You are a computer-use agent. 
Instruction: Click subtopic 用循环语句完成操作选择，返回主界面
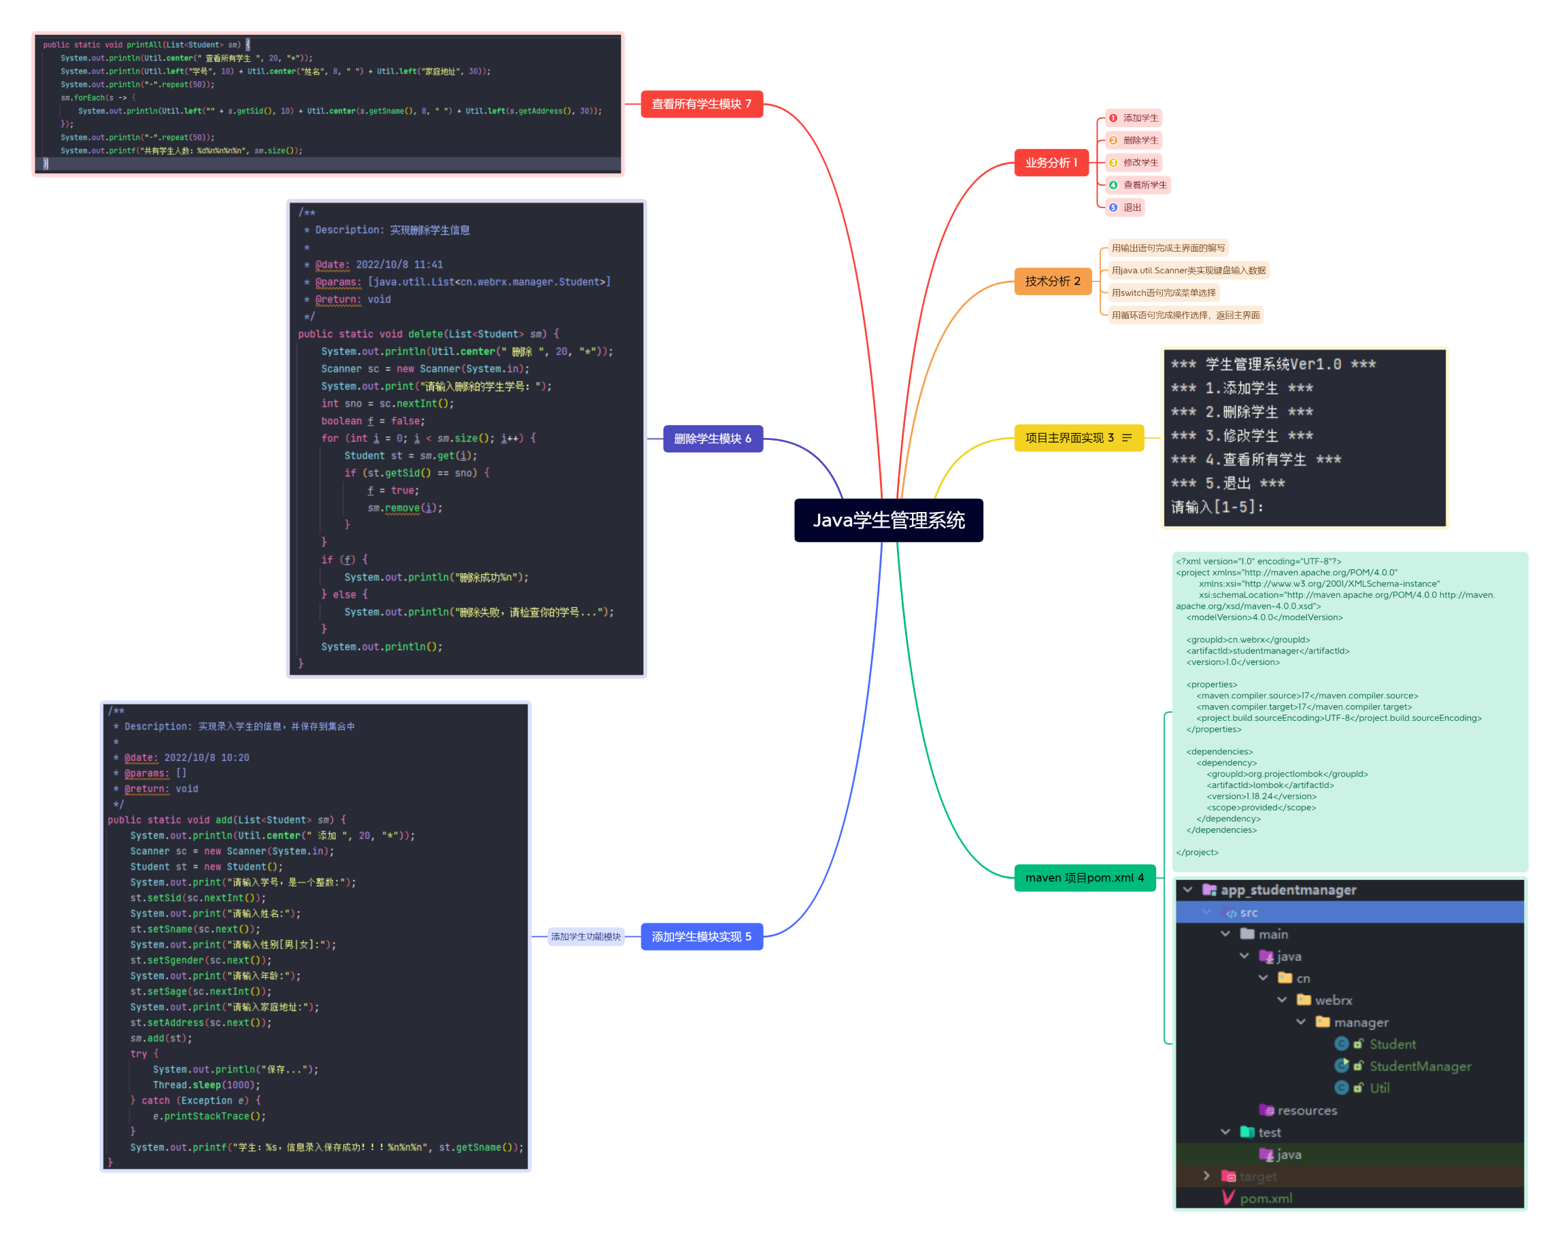click(x=1185, y=316)
